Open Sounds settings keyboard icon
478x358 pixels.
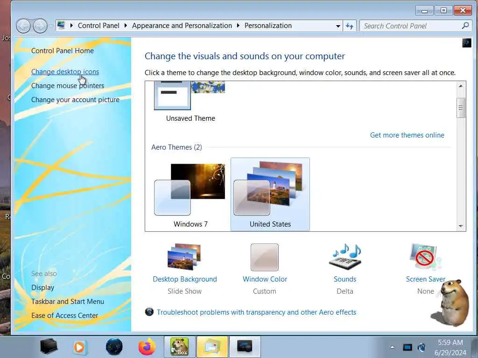[345, 257]
